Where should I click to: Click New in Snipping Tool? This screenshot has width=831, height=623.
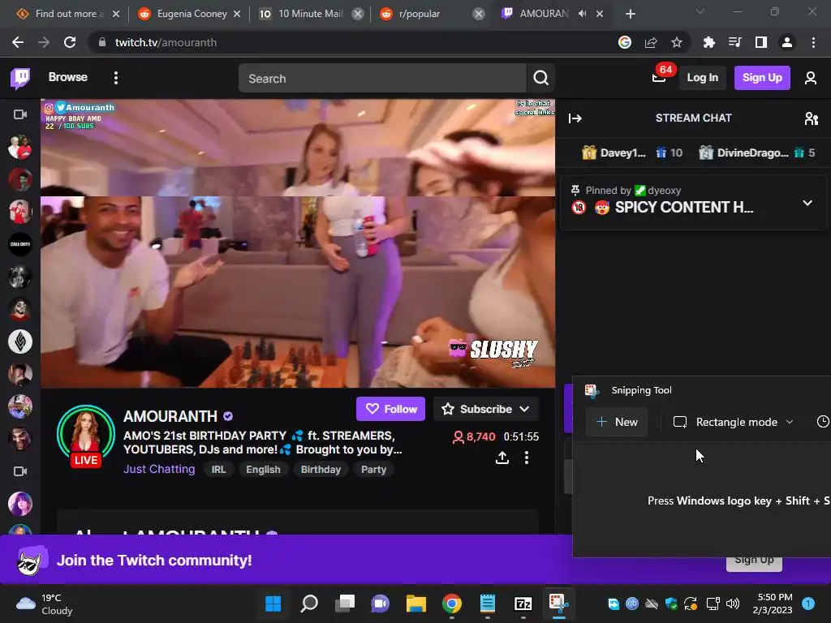pos(617,422)
